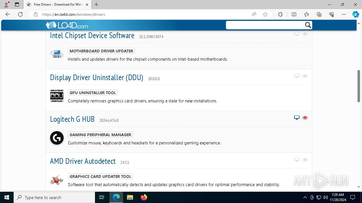Open Logitech G HUB link
This screenshot has width=362, height=203.
coord(72,119)
